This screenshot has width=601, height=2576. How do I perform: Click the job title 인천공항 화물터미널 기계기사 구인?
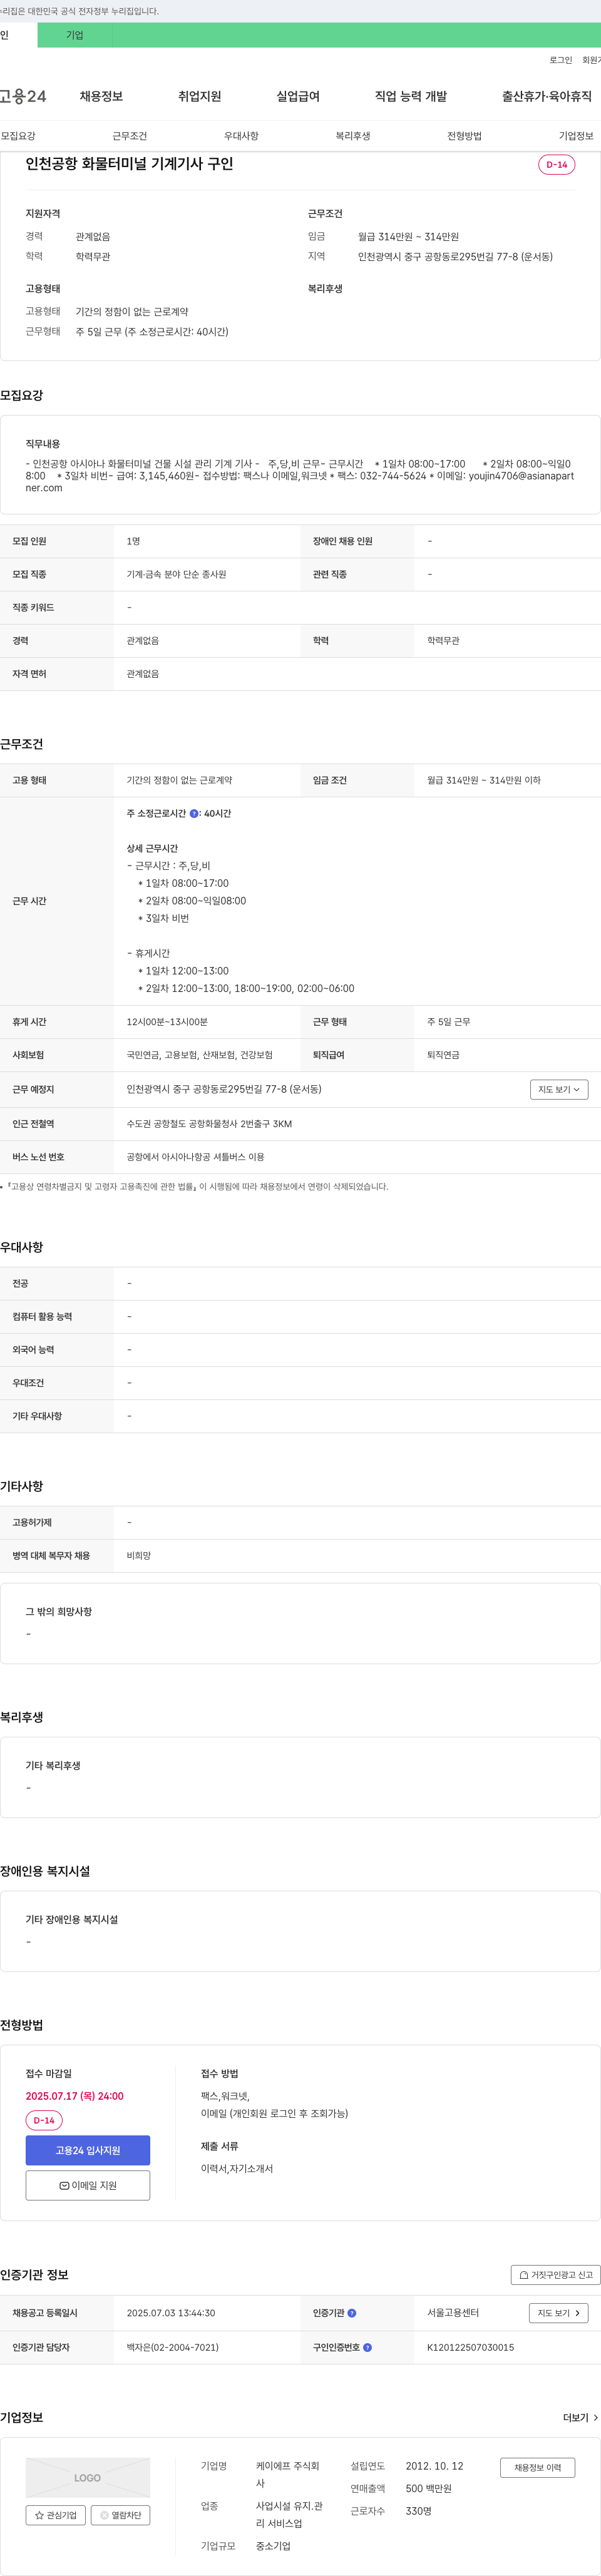(130, 164)
